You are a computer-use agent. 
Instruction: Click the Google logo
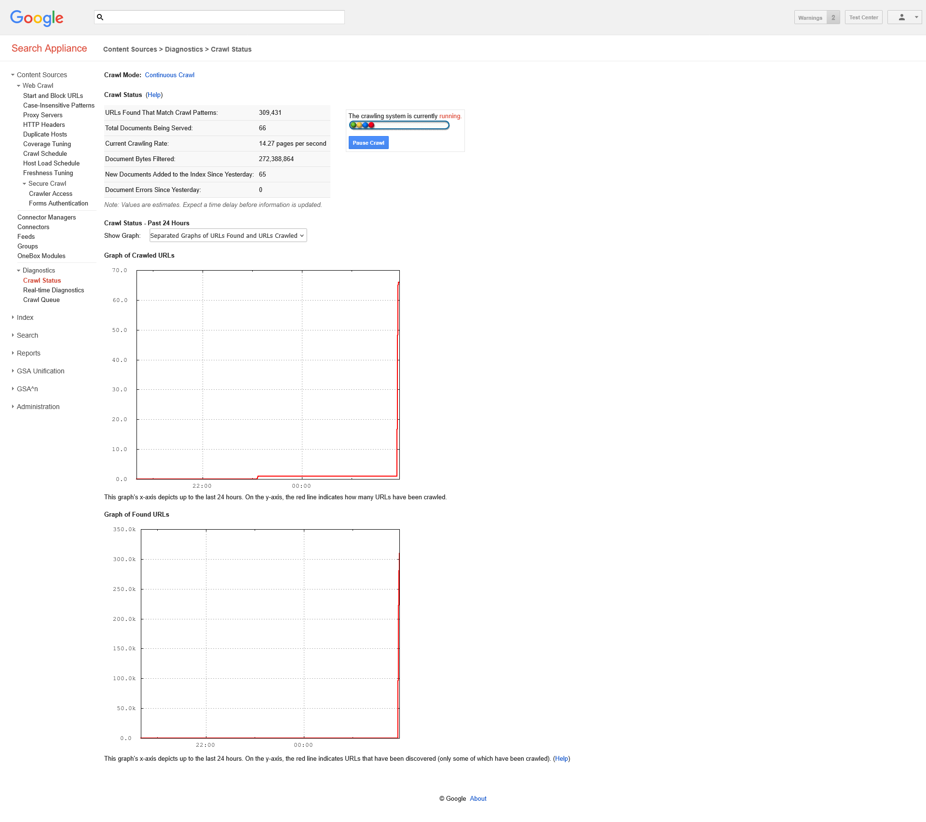37,18
